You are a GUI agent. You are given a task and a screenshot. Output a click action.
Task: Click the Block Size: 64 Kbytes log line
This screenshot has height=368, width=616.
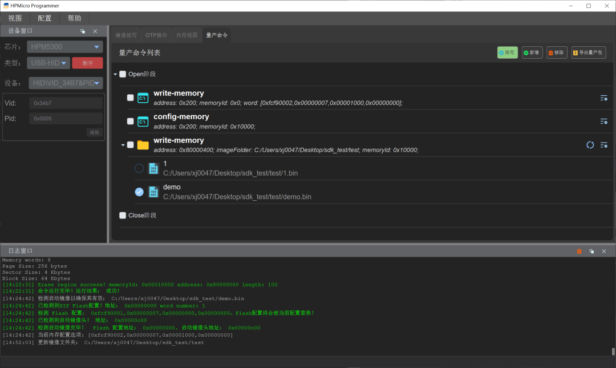pyautogui.click(x=36, y=278)
